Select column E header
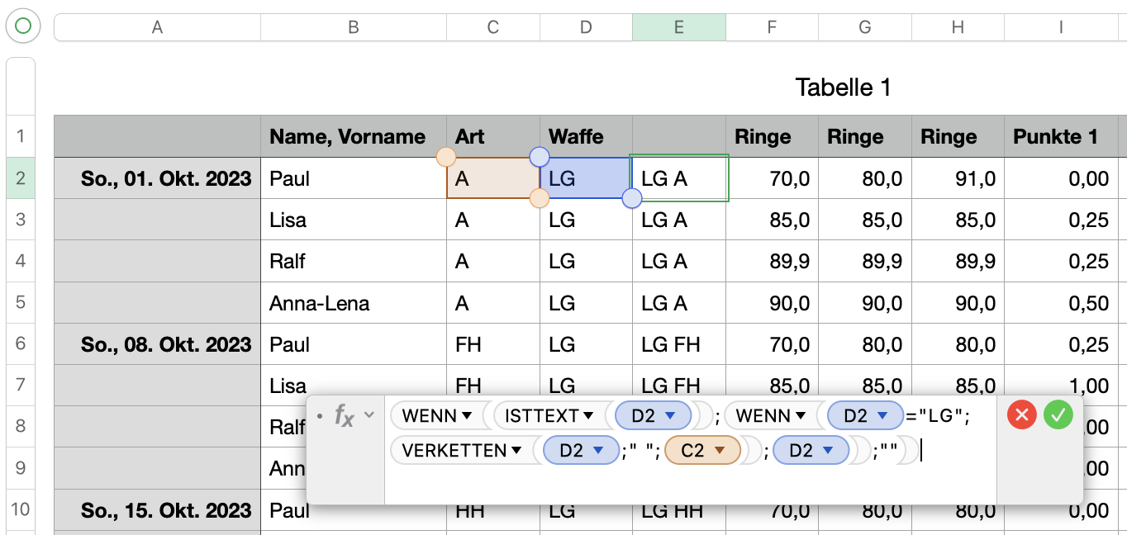This screenshot has width=1127, height=535. (x=678, y=27)
